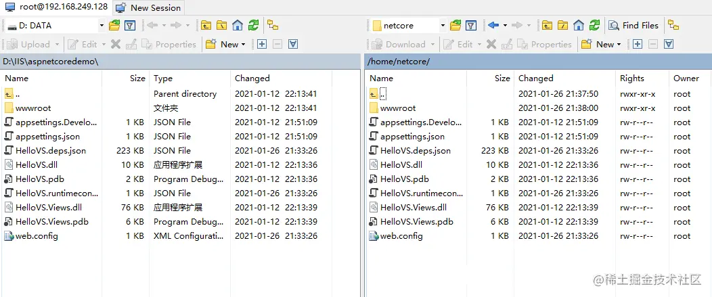Click local toolbar synchronize browsing icon

[x=273, y=26]
